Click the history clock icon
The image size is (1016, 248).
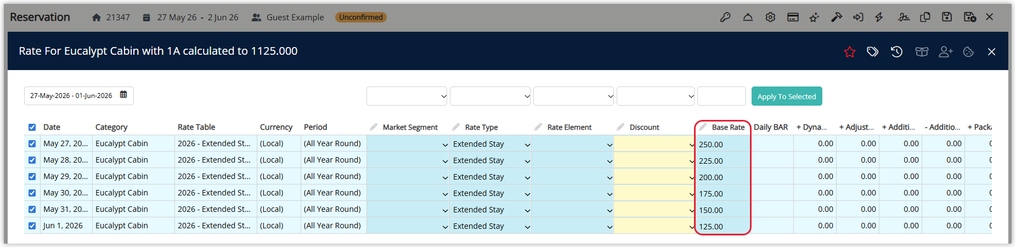(x=896, y=51)
